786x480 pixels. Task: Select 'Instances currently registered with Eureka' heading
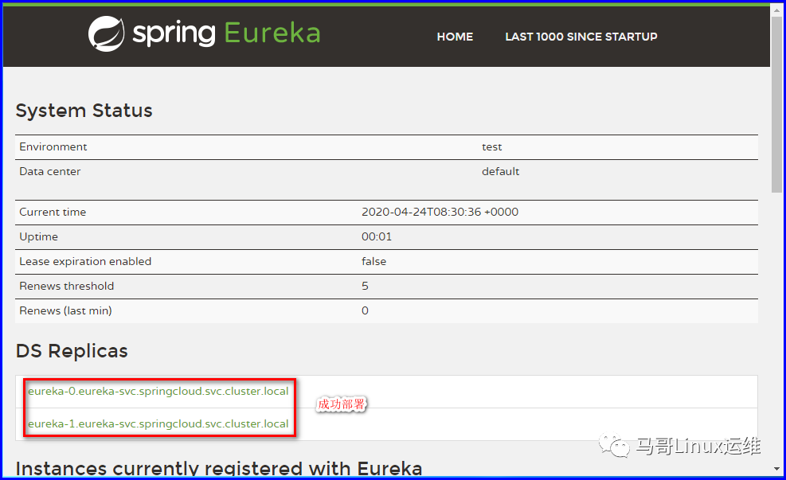(x=218, y=469)
